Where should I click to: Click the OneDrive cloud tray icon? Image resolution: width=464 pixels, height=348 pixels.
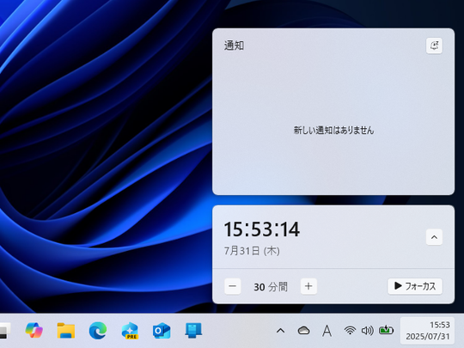(303, 330)
